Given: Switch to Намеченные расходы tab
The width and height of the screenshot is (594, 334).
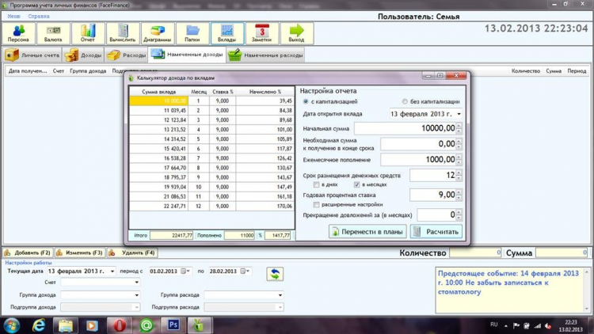Looking at the screenshot, I should pos(265,55).
